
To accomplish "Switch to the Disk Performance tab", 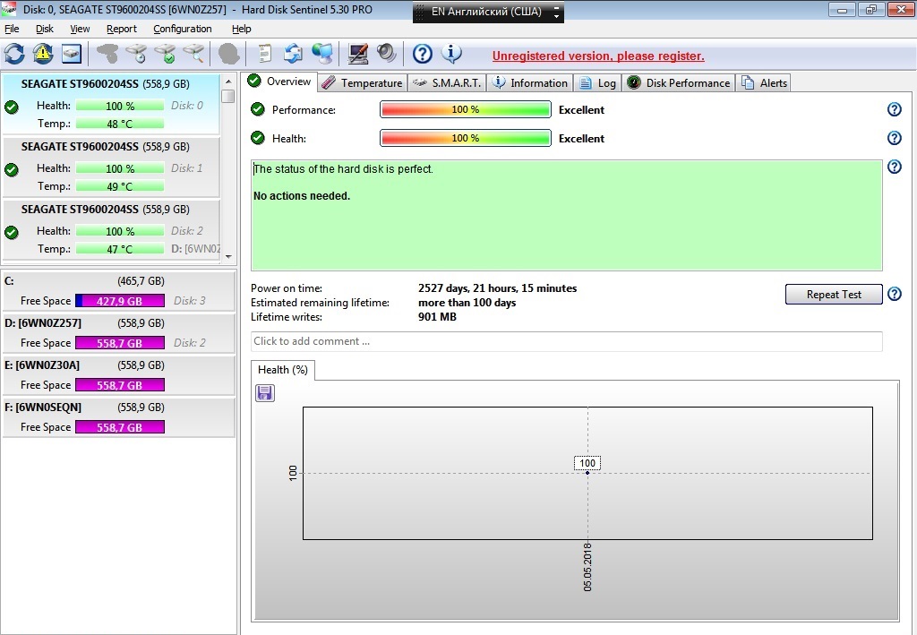I will click(x=679, y=83).
